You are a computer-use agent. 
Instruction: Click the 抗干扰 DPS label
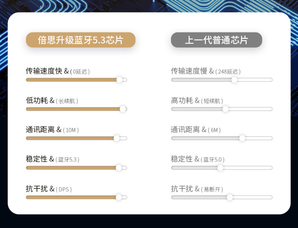point(49,189)
